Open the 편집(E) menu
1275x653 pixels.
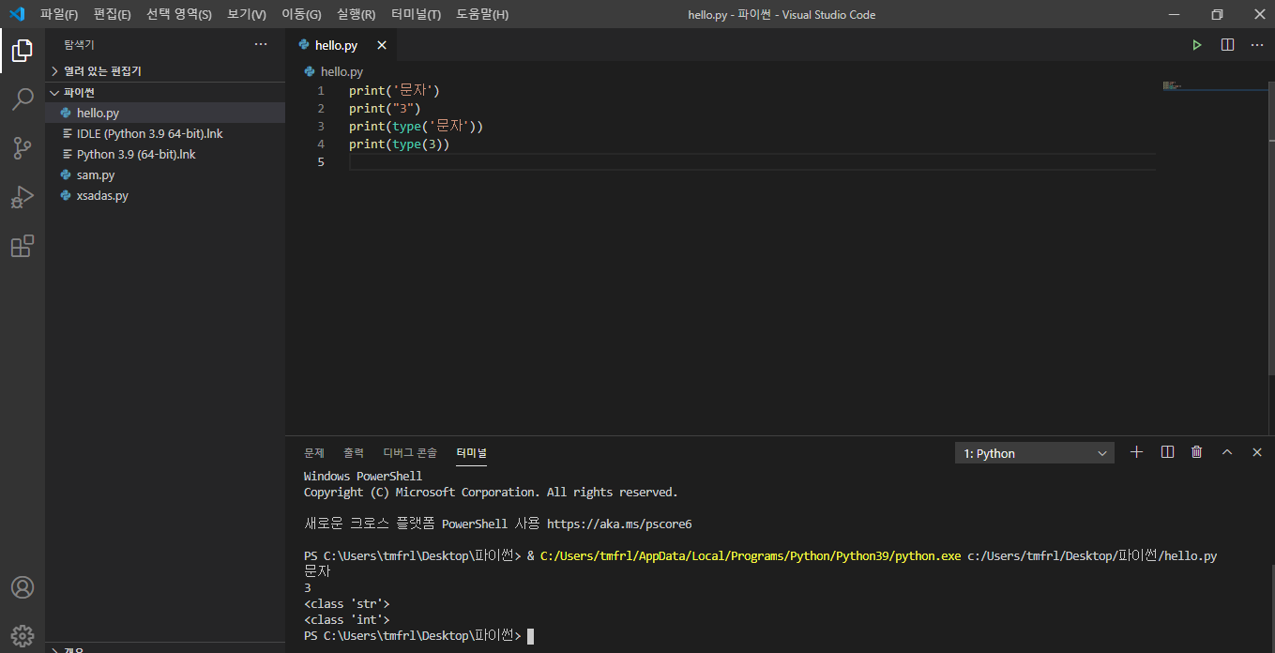[112, 14]
